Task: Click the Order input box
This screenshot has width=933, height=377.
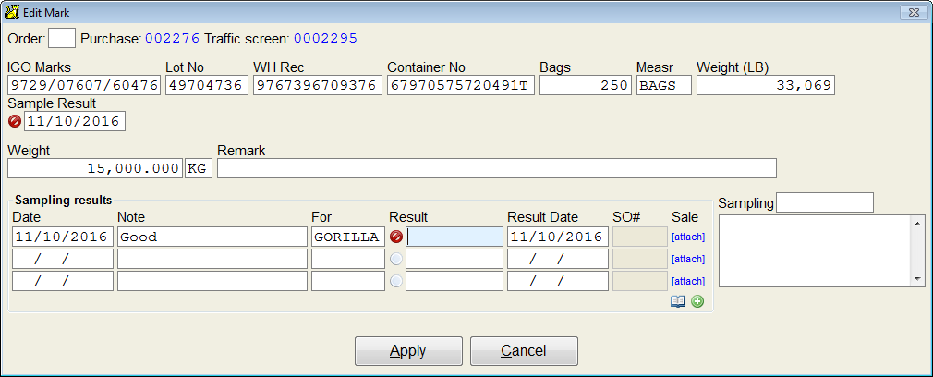Action: click(62, 38)
